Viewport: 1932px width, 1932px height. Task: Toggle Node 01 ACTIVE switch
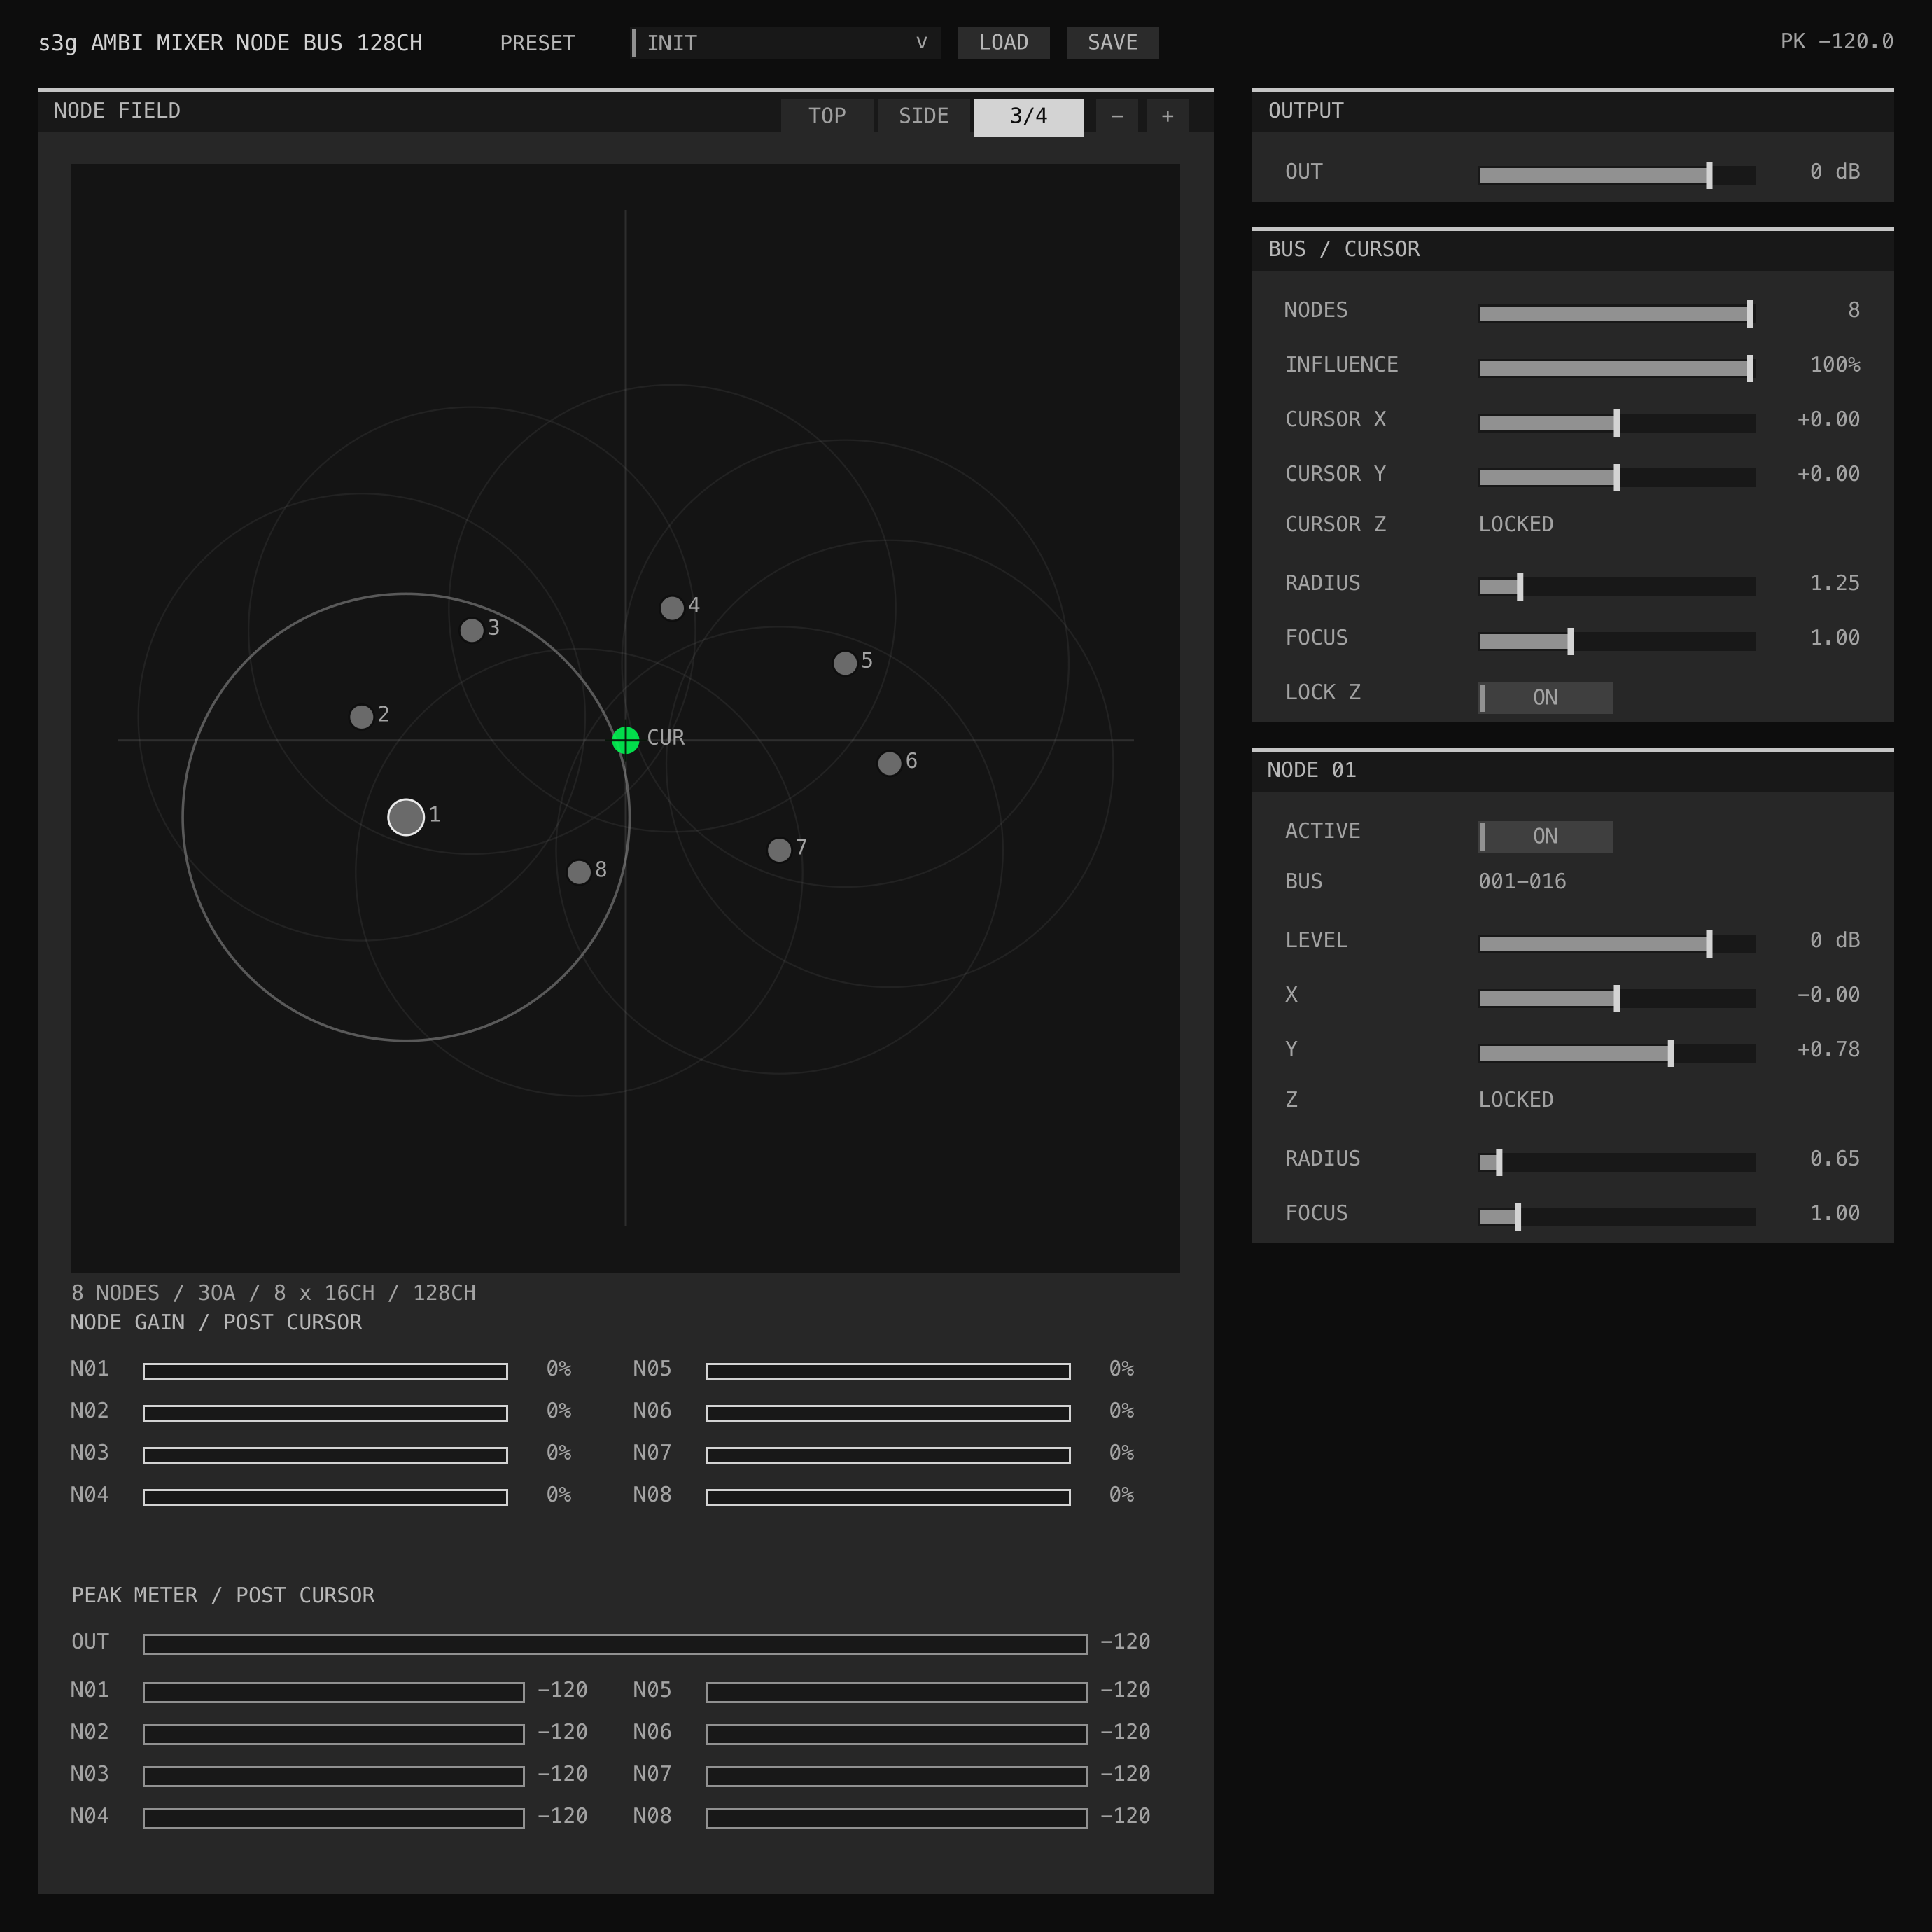pos(1545,837)
